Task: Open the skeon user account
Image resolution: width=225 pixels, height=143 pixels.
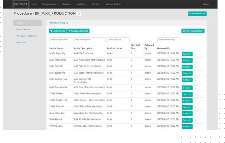Action: 206,4
